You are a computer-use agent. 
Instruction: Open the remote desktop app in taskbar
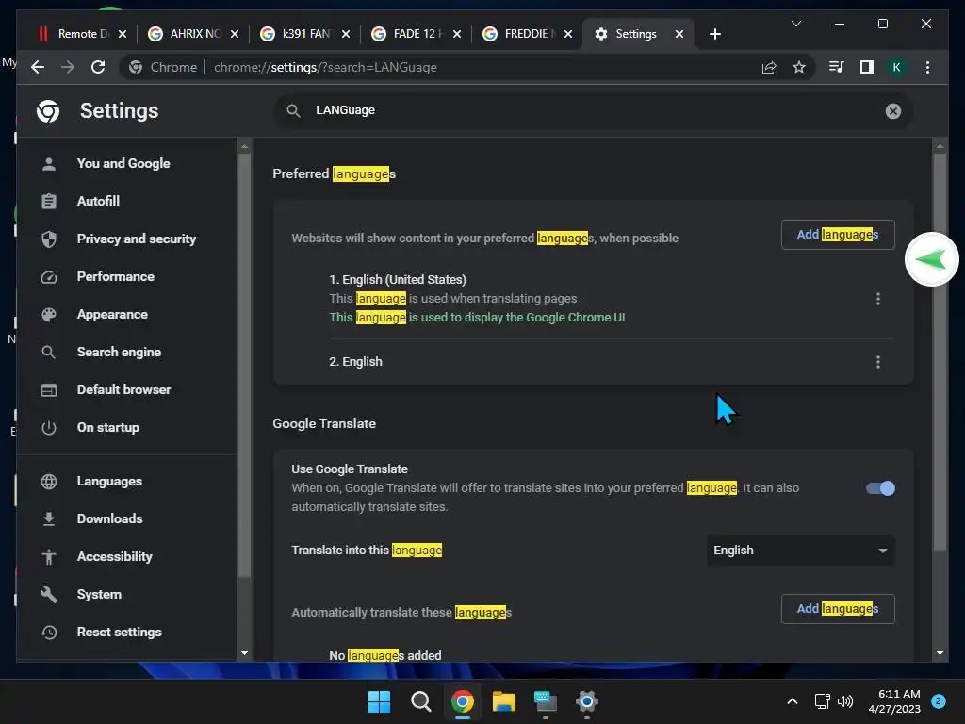tap(546, 701)
